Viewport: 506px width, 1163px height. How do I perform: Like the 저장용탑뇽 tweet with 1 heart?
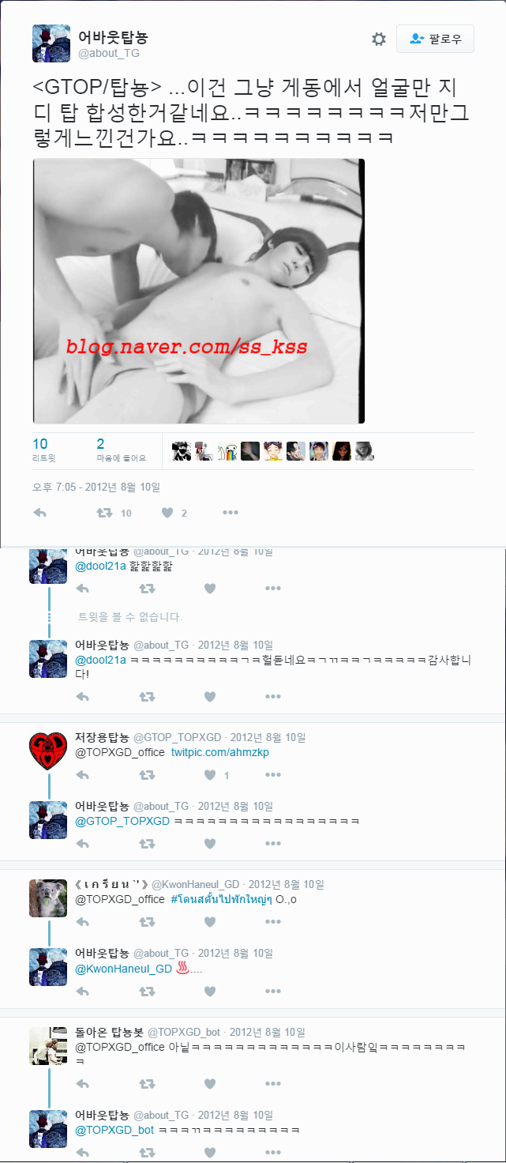coord(210,775)
